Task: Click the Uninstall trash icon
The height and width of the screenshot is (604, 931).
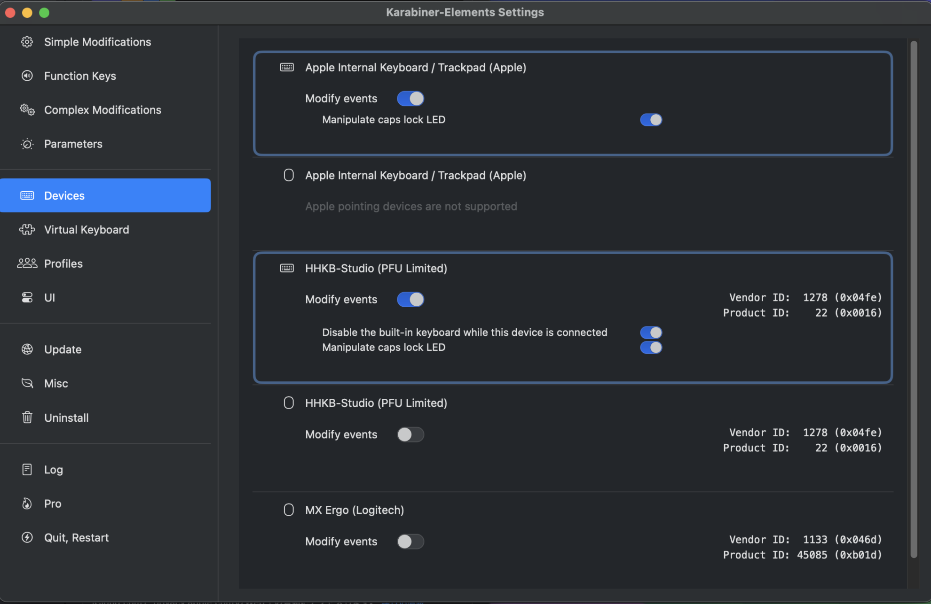Action: pos(27,417)
